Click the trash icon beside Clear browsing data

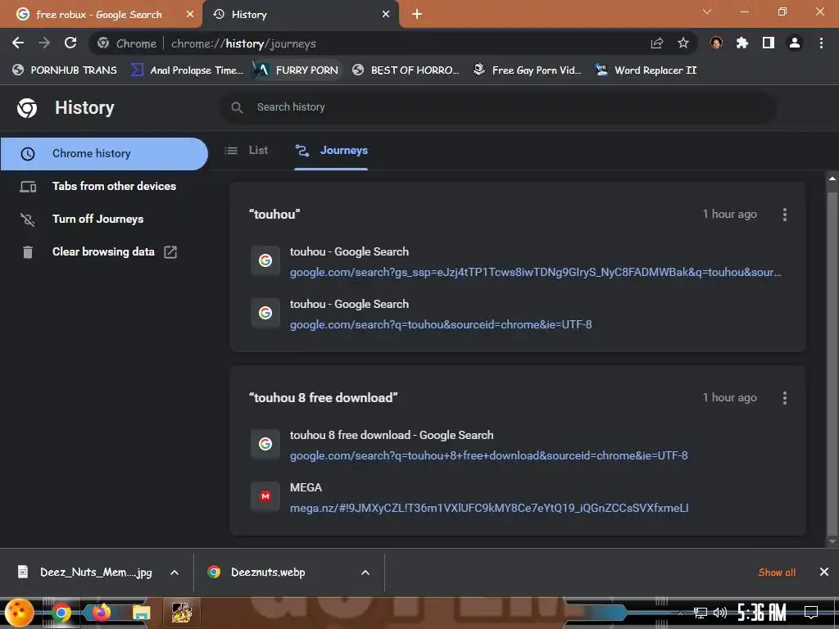(x=28, y=252)
